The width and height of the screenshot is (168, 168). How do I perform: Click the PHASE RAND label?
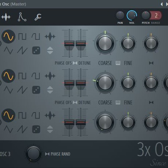60,154
